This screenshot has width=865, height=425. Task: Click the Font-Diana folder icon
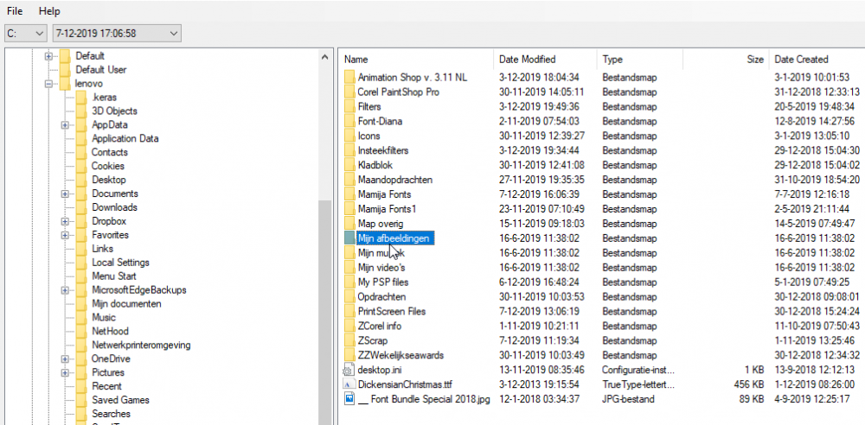(x=349, y=121)
